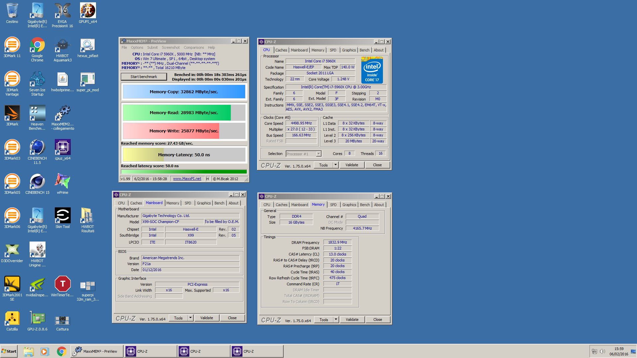Open MaxxMEM Options menu
The width and height of the screenshot is (637, 358).
(x=137, y=47)
